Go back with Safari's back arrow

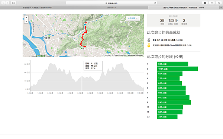click(x=3, y=3)
